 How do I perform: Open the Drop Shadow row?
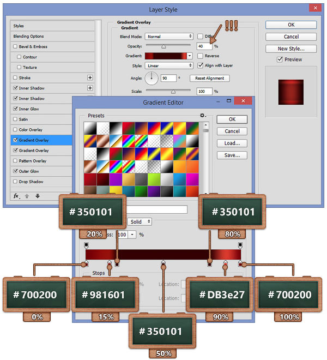pyautogui.click(x=41, y=182)
